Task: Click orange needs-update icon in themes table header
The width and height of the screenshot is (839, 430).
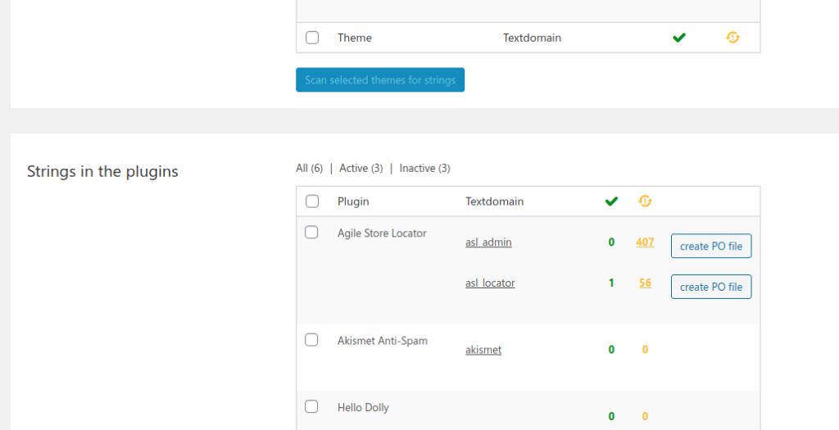Action: pos(732,38)
